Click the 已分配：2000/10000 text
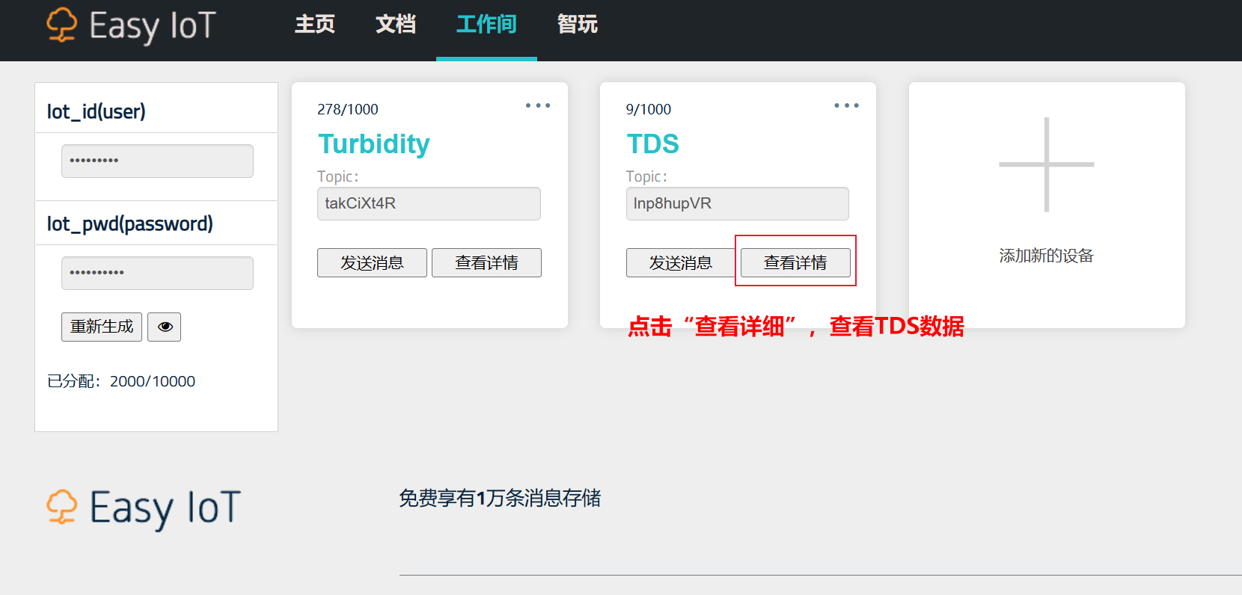The image size is (1242, 595). click(x=121, y=381)
